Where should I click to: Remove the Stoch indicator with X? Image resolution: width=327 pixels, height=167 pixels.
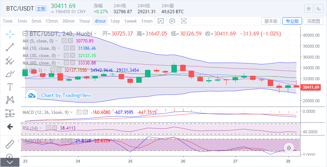(x=70, y=141)
